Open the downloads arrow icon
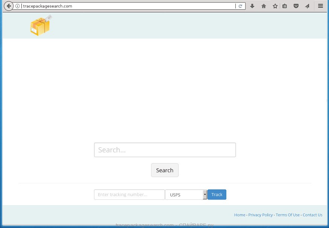The image size is (329, 228). pos(252,6)
